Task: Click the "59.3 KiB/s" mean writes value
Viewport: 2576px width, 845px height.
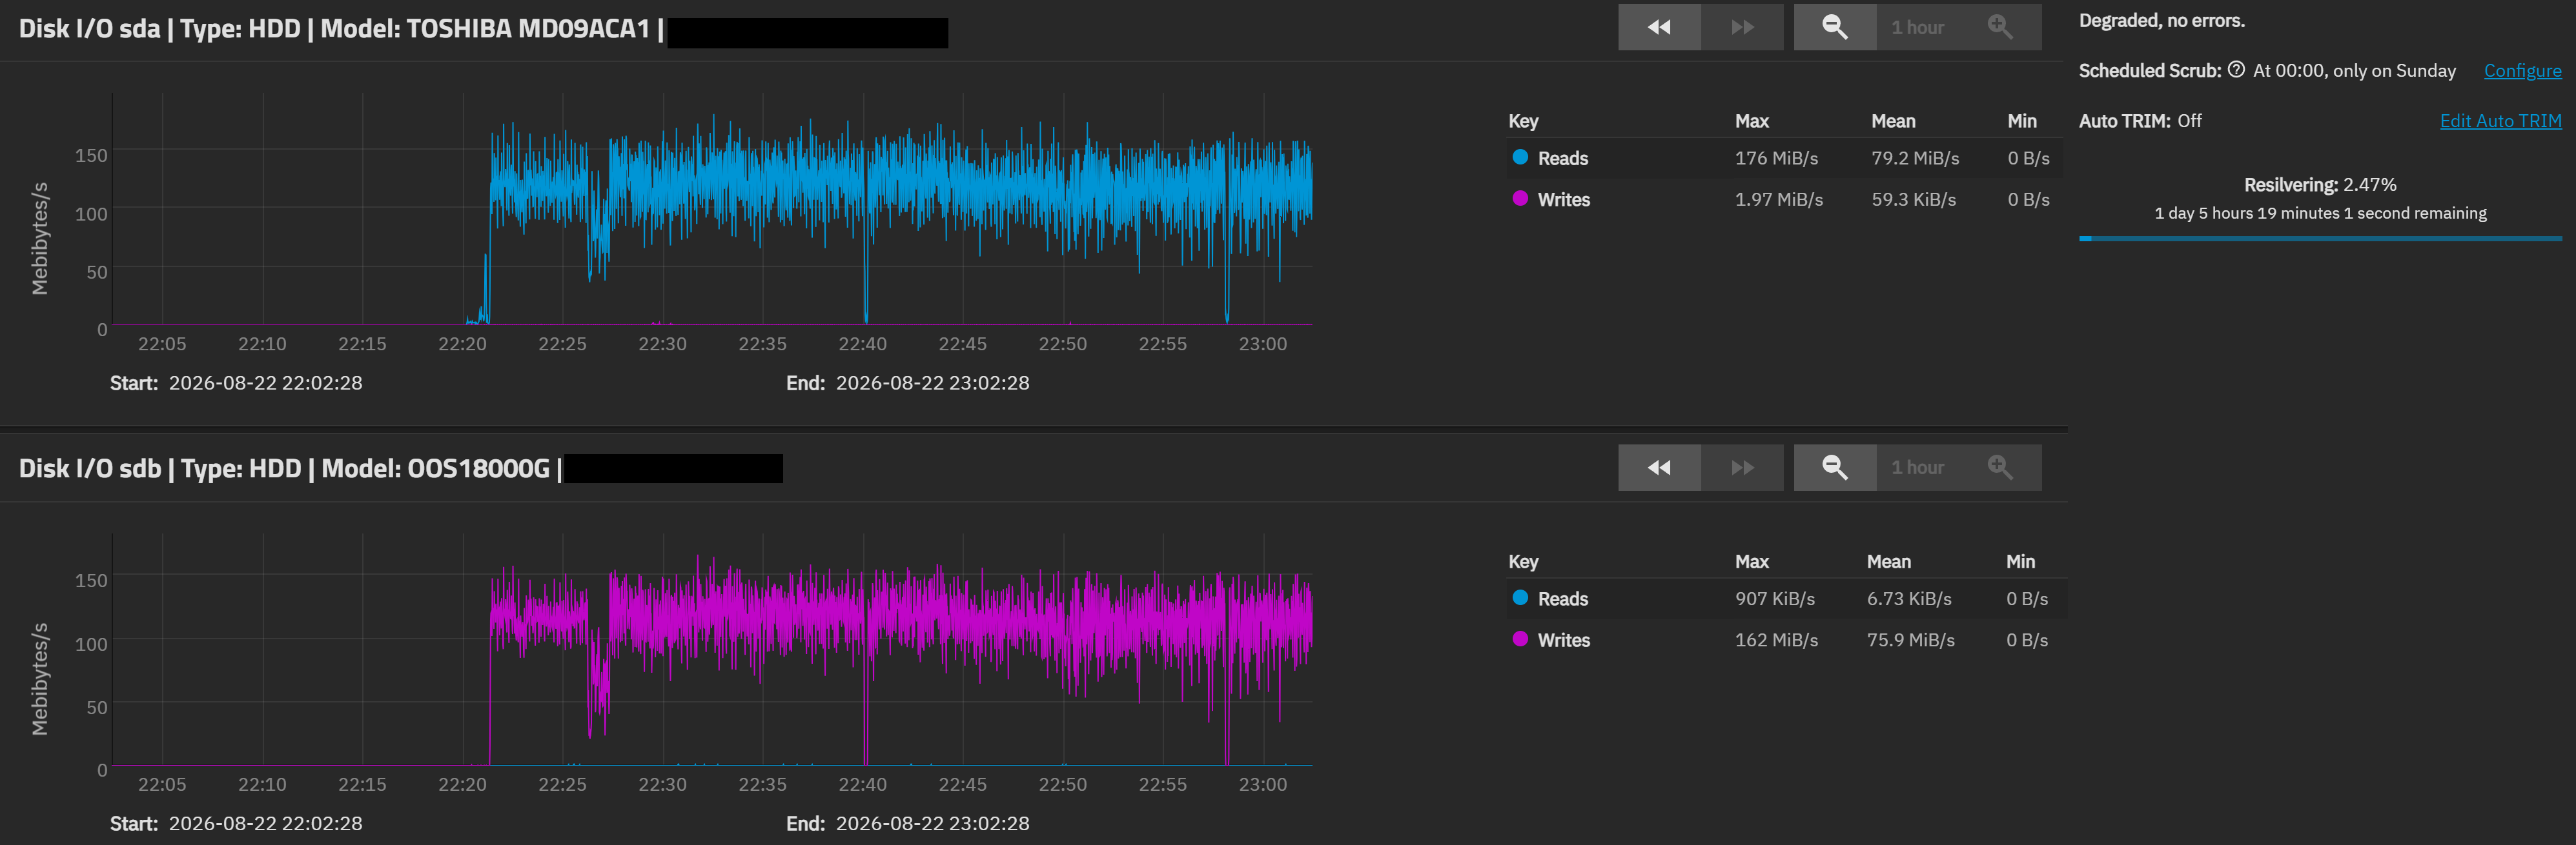Action: 1914,200
